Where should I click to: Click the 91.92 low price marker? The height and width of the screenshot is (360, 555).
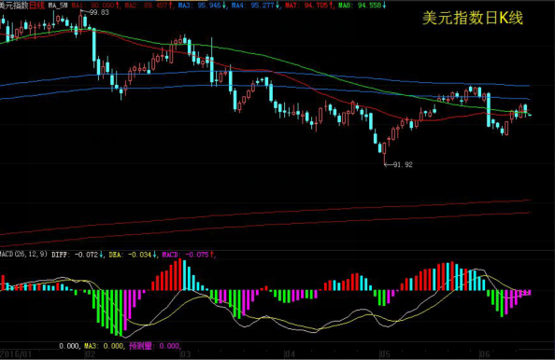coord(403,165)
